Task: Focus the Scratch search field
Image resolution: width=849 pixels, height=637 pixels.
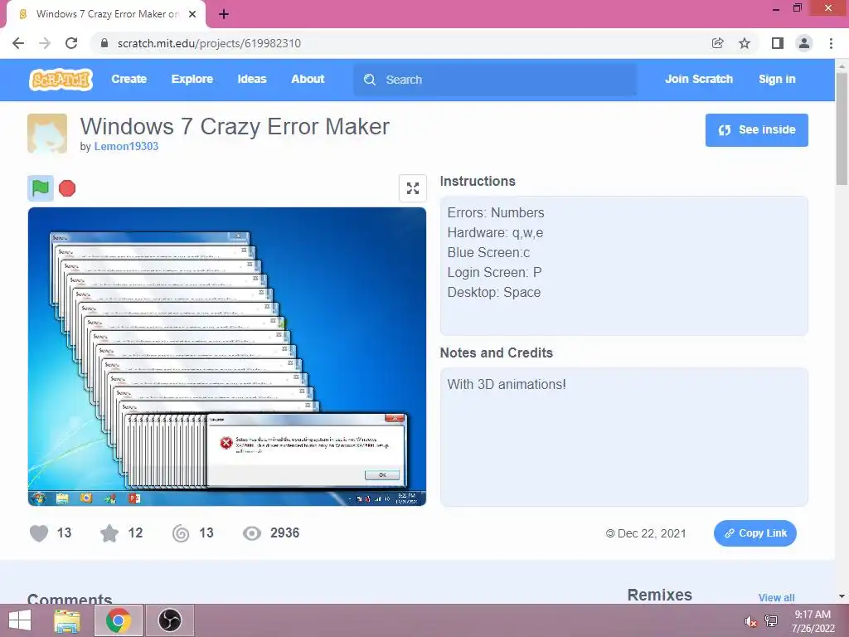Action: click(495, 80)
